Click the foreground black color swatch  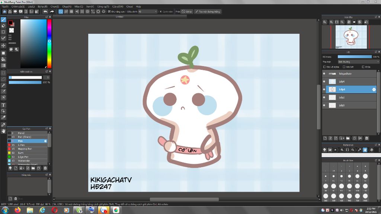(10, 23)
